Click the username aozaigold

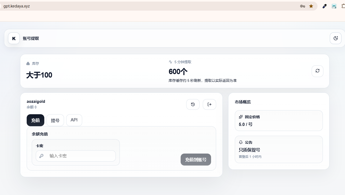click(36, 101)
